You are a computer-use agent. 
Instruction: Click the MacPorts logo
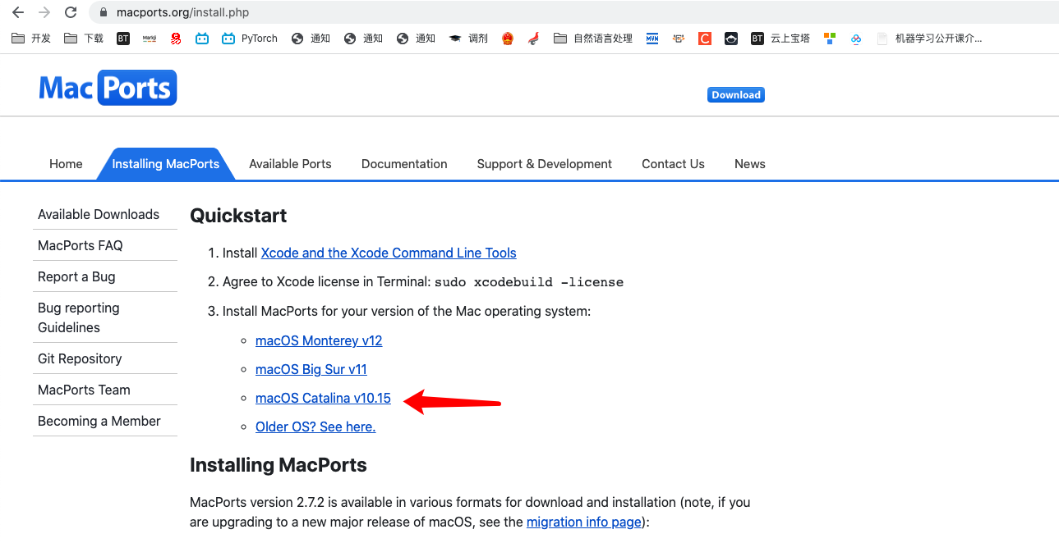coord(108,88)
